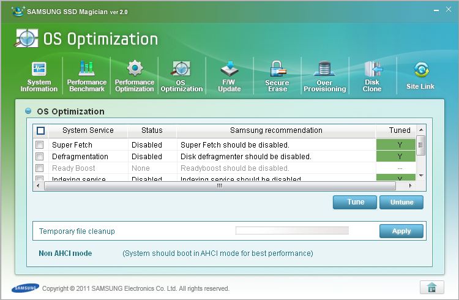This screenshot has width=459, height=300.
Task: Click the Samsung recommendation column header
Action: click(276, 130)
